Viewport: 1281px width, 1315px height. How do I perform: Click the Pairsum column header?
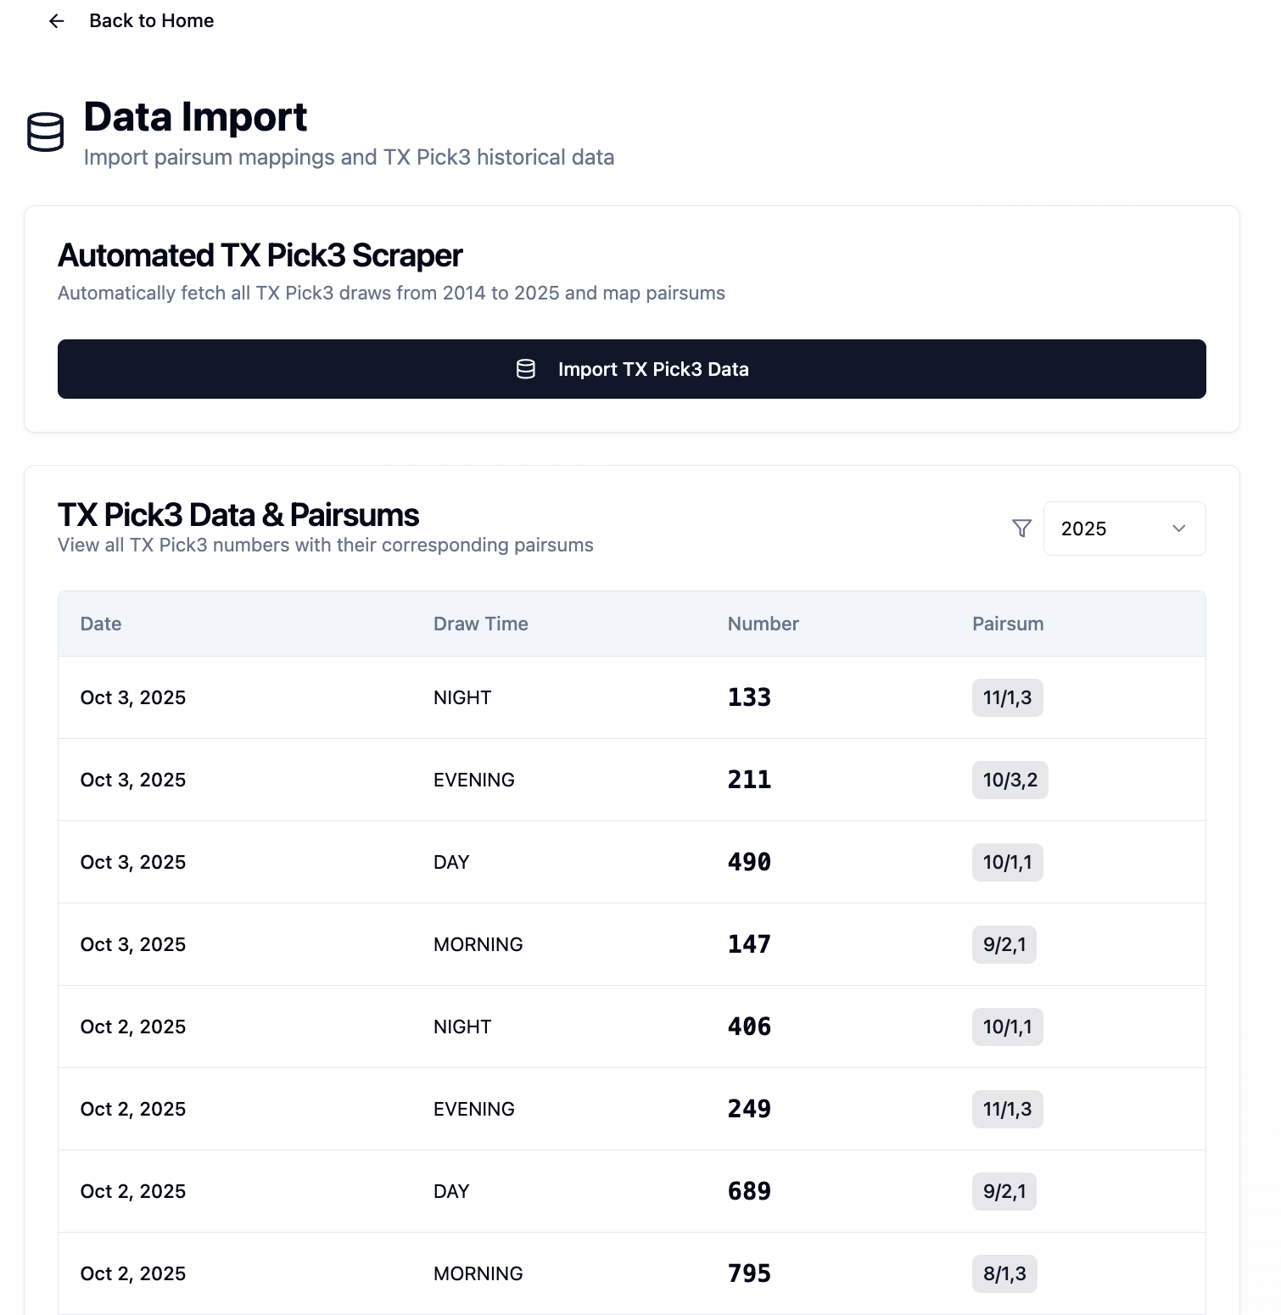coord(1007,624)
